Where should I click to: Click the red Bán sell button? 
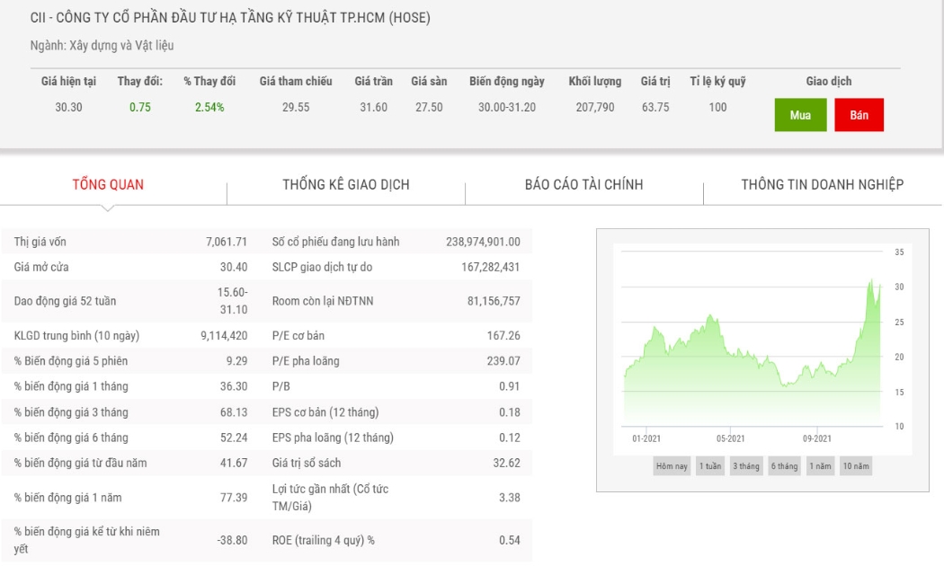click(859, 115)
